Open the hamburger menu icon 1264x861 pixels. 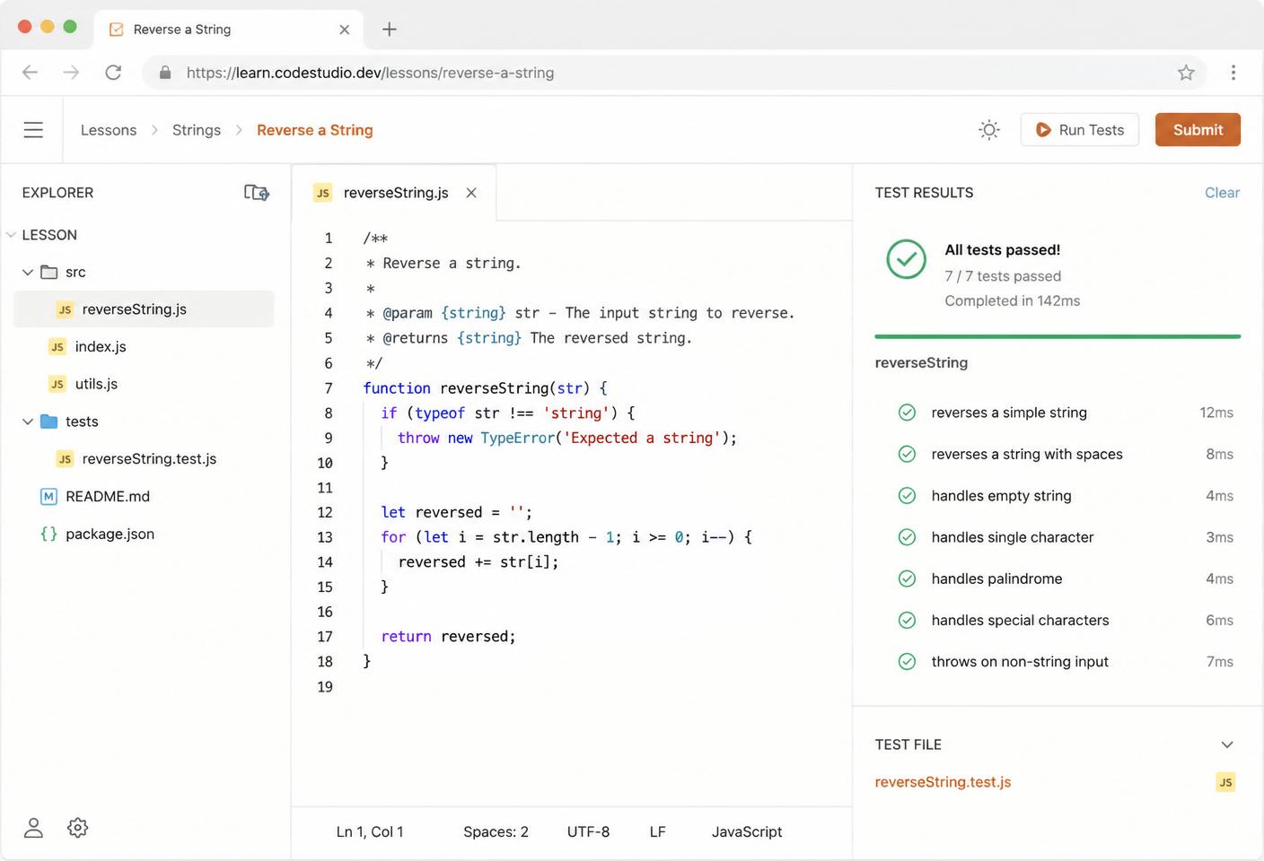click(33, 130)
